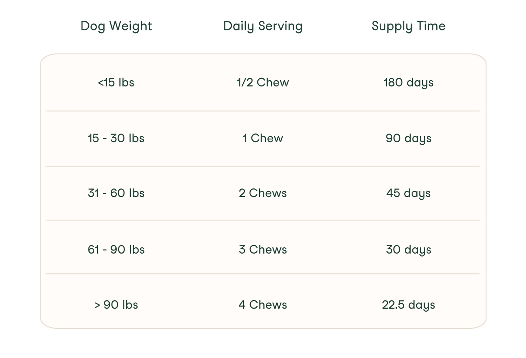The height and width of the screenshot is (358, 526).
Task: Select the 31 - 60 lbs weight cell
Action: click(116, 193)
